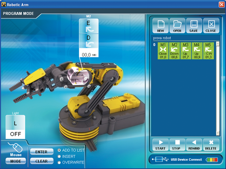The image size is (226, 169).
Task: Click scrollbar up arrow in program list
Action: 218,44
